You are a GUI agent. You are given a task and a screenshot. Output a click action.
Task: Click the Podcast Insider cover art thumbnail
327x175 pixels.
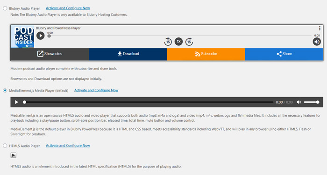[x=22, y=37]
